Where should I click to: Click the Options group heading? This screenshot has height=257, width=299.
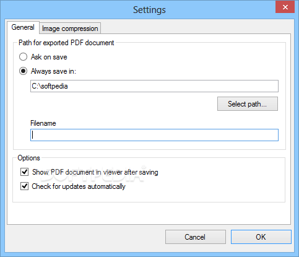(x=28, y=158)
